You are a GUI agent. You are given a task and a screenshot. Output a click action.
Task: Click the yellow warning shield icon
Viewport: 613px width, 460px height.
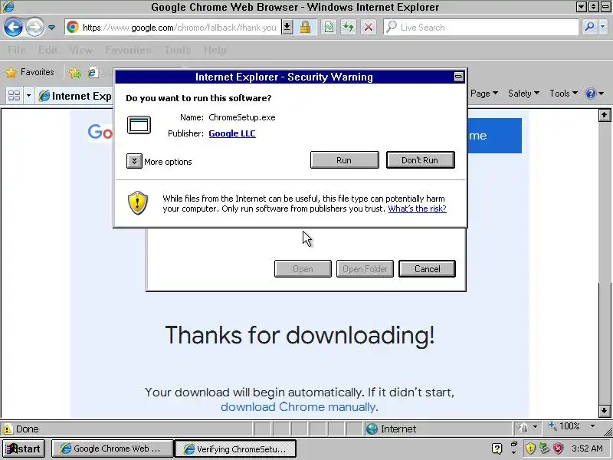click(x=138, y=202)
